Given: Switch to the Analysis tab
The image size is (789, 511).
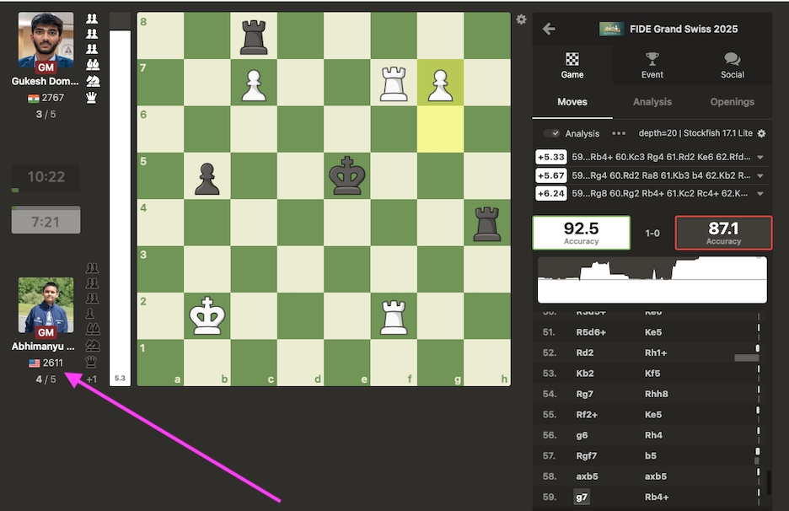Looking at the screenshot, I should click(x=652, y=102).
